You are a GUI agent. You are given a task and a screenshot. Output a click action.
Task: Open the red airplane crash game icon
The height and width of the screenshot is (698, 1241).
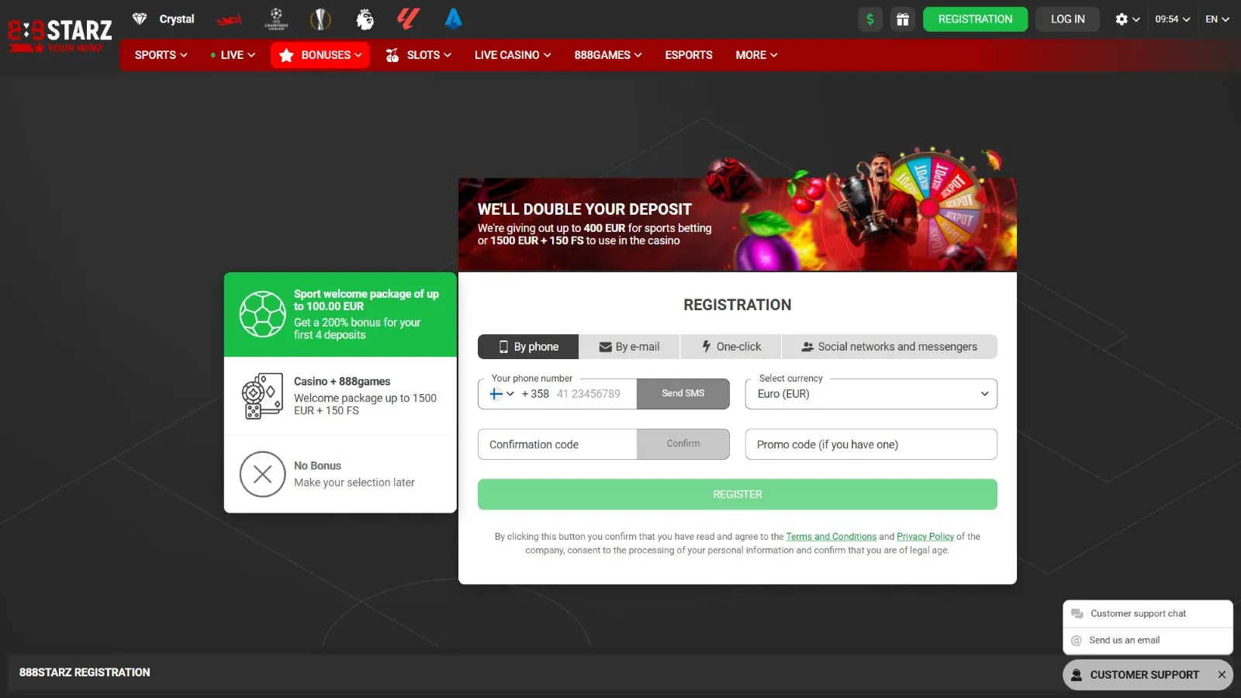230,19
